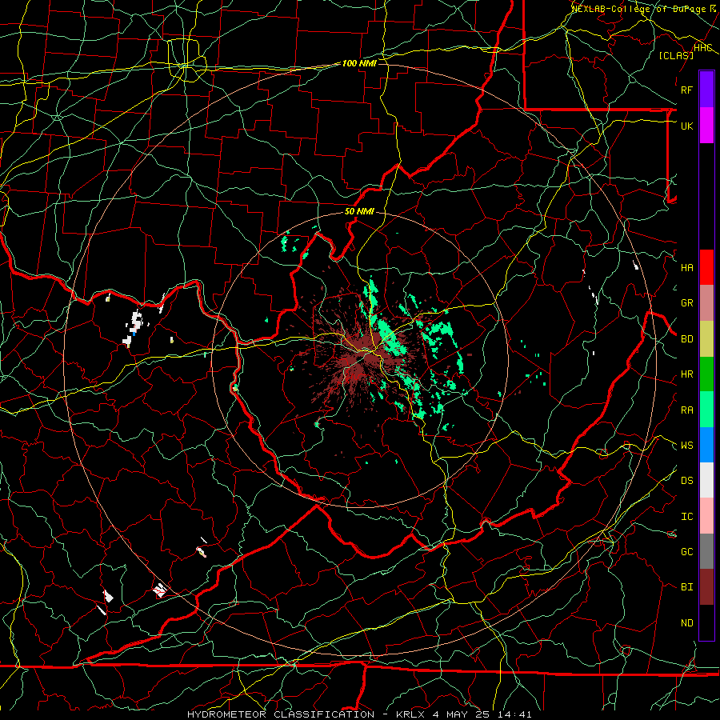Pick the dark green HR legend swatch
This screenshot has width=720, height=720.
pyautogui.click(x=706, y=374)
